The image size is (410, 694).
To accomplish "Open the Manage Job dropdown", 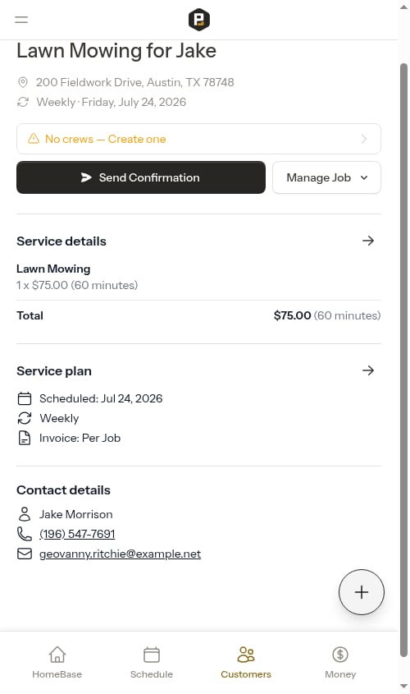I will pos(326,177).
